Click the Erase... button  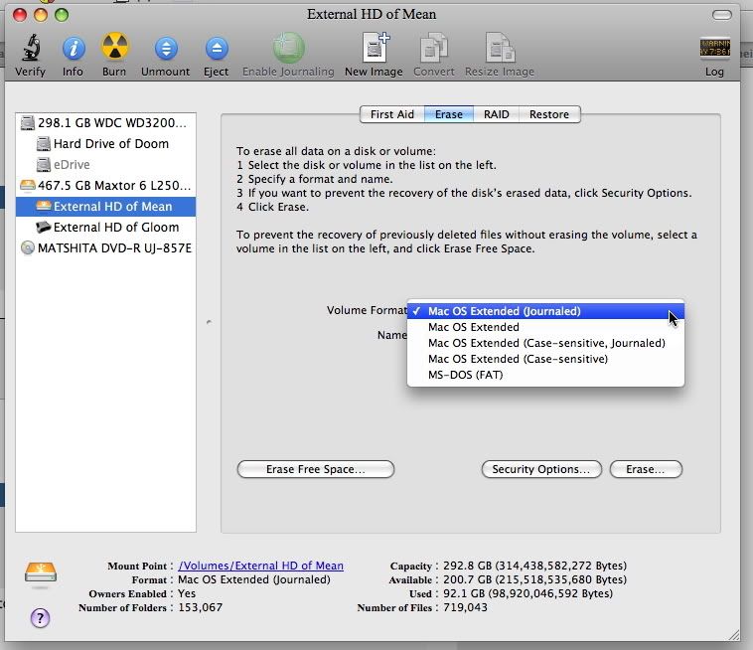tap(646, 469)
